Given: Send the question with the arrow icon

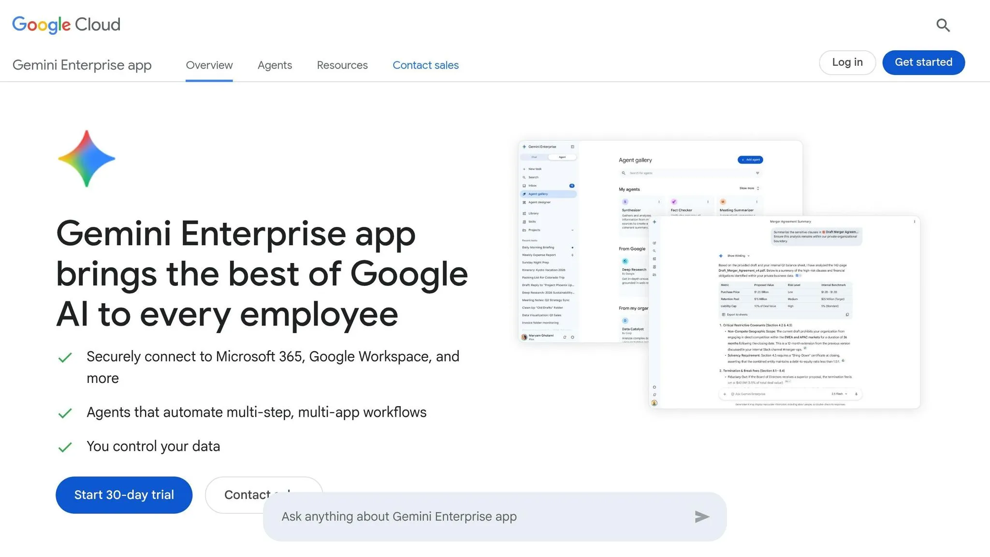Looking at the screenshot, I should click(x=702, y=517).
